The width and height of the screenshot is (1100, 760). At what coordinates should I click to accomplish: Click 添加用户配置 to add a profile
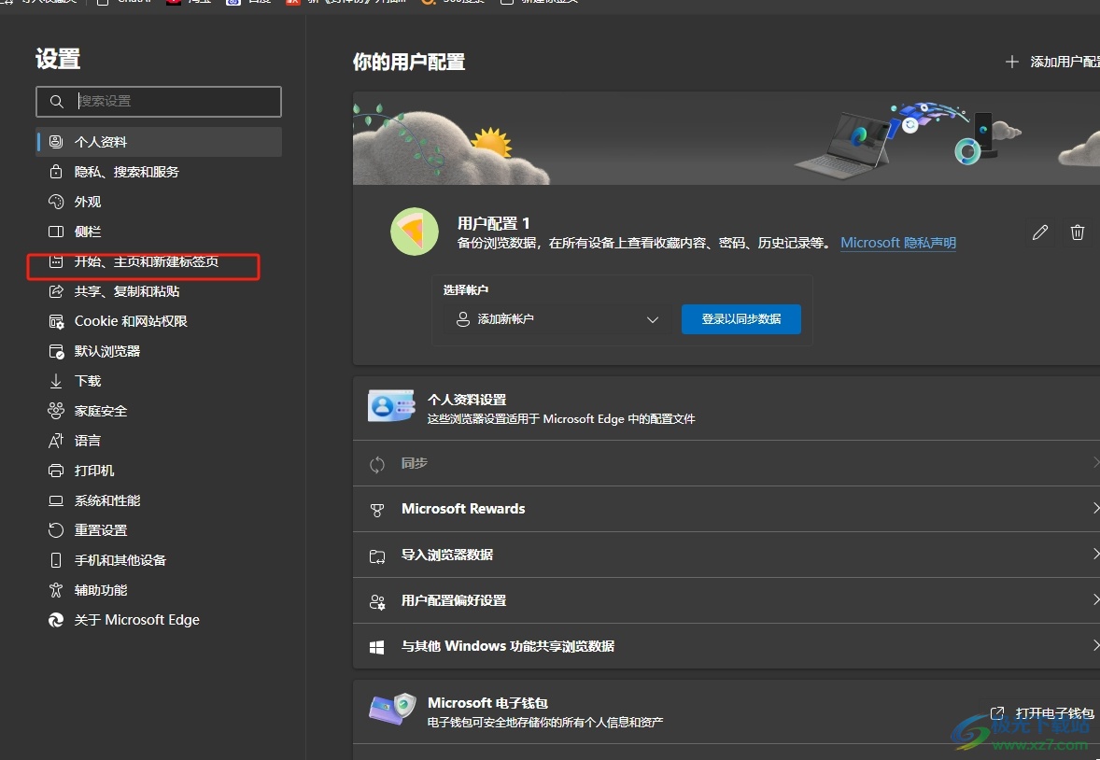(x=1065, y=62)
